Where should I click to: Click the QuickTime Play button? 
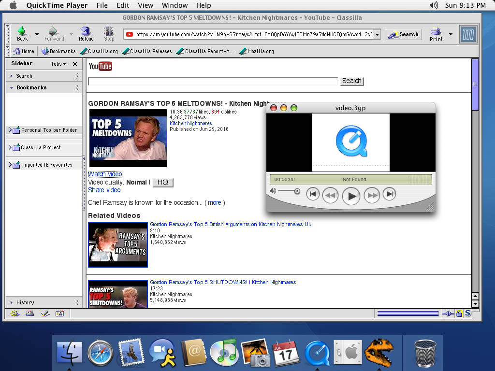click(351, 196)
